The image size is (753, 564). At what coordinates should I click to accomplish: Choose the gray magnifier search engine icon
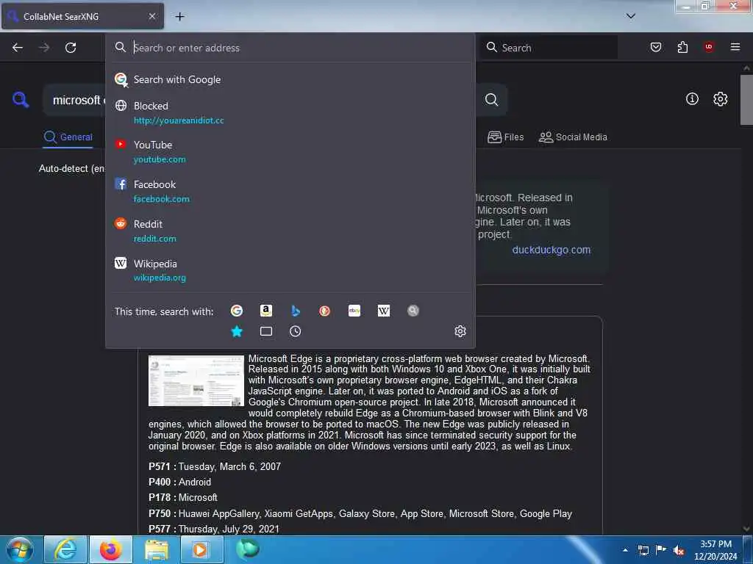(x=413, y=311)
